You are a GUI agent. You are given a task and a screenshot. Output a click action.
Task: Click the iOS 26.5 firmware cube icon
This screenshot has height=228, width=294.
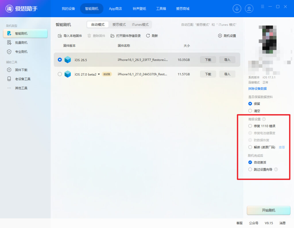coord(68,60)
